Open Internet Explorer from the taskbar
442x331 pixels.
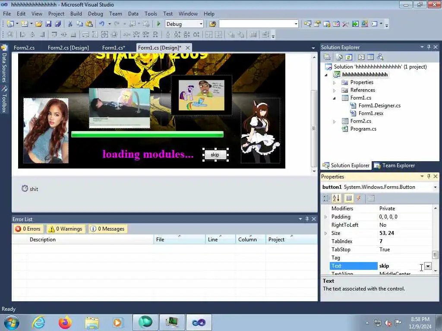click(x=38, y=322)
